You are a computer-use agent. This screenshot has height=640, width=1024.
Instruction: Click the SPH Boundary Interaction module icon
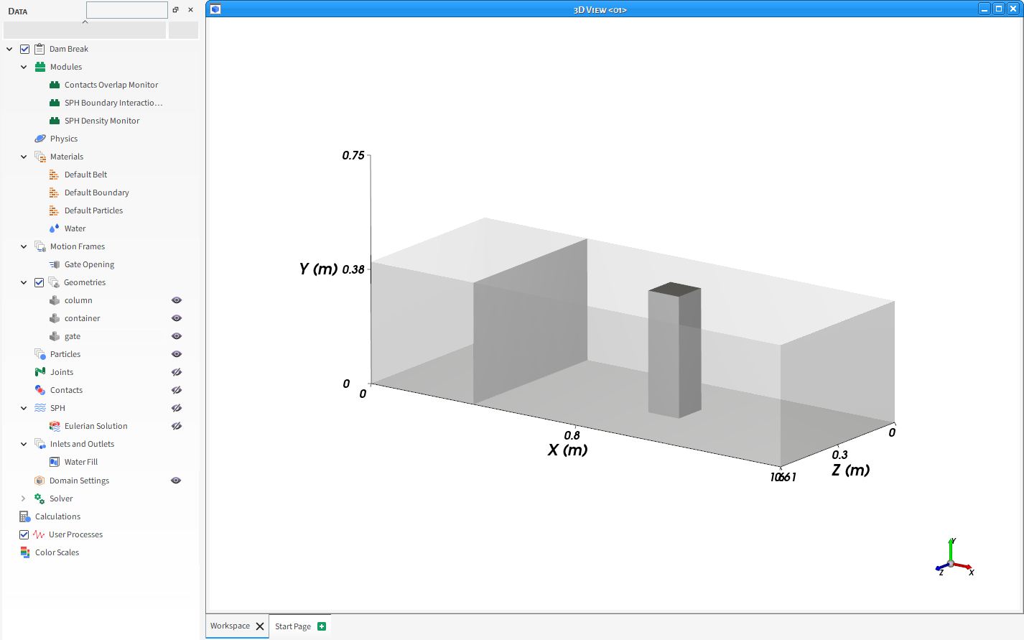(55, 103)
